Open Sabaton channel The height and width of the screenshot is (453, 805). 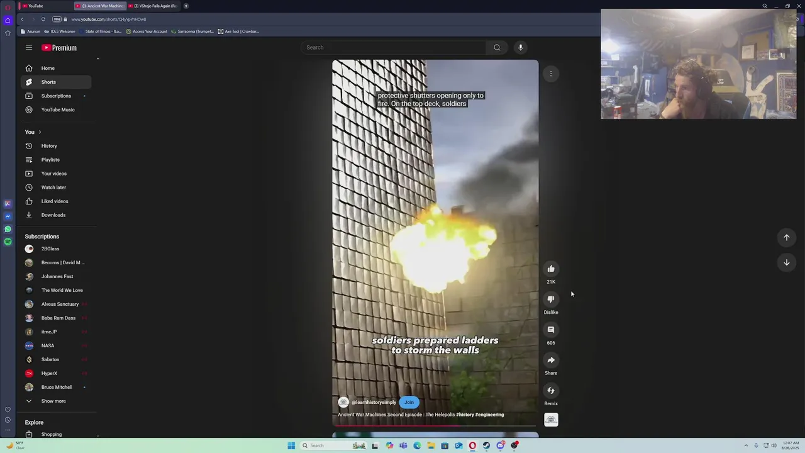pyautogui.click(x=56, y=359)
